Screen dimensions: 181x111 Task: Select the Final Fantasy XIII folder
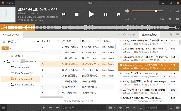click(21, 79)
